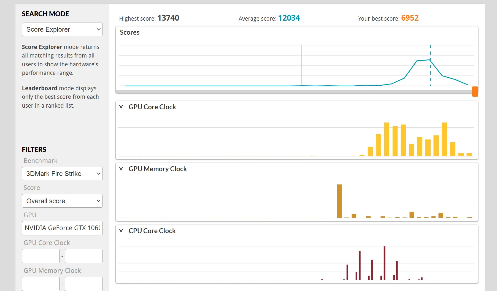Click the GPU Core Clock maximum field
This screenshot has width=497, height=291.
tap(84, 256)
